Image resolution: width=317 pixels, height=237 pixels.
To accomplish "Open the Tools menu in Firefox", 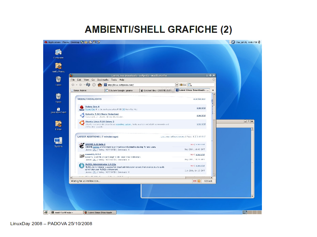I will (114, 80).
